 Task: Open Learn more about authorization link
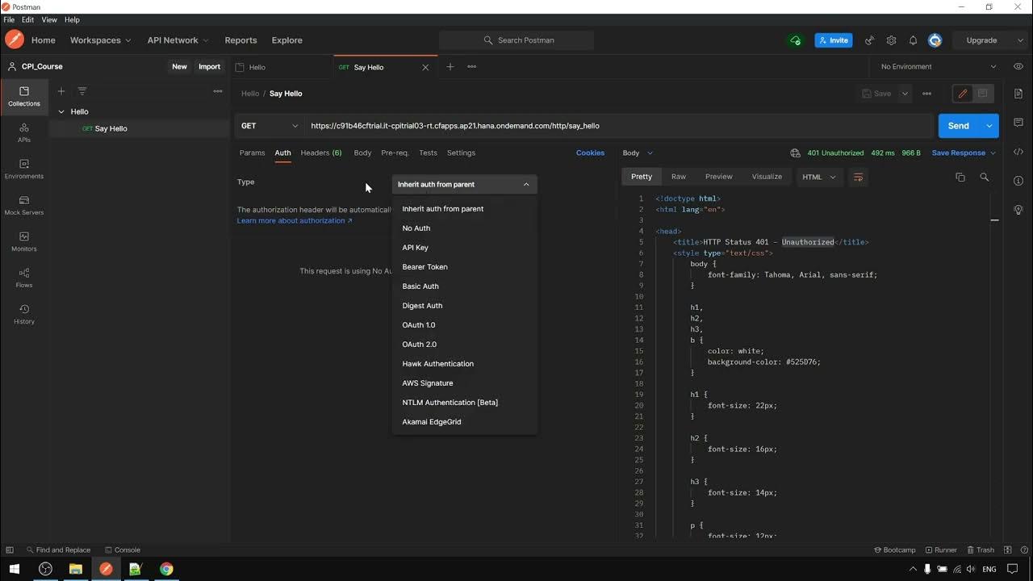pos(295,221)
